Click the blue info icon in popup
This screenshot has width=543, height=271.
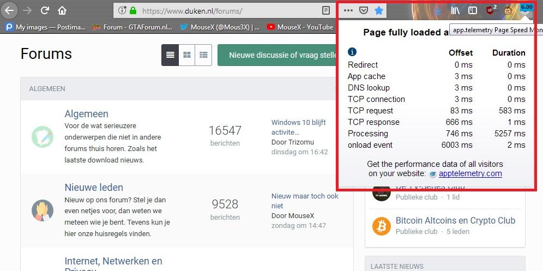(x=352, y=52)
